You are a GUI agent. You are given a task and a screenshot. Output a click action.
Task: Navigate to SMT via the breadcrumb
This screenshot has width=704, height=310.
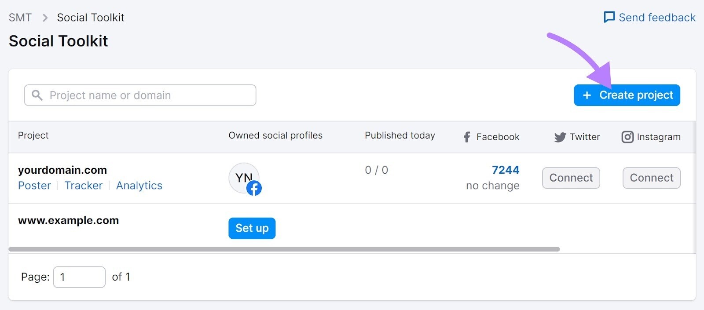[20, 17]
